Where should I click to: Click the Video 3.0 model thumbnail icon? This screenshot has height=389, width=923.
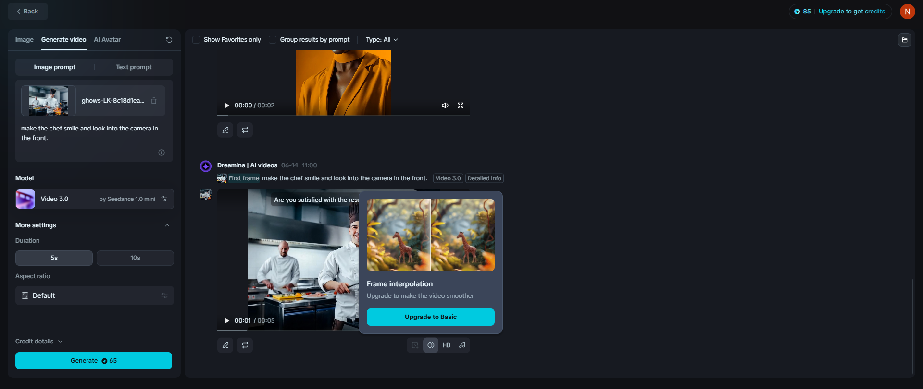pyautogui.click(x=25, y=199)
